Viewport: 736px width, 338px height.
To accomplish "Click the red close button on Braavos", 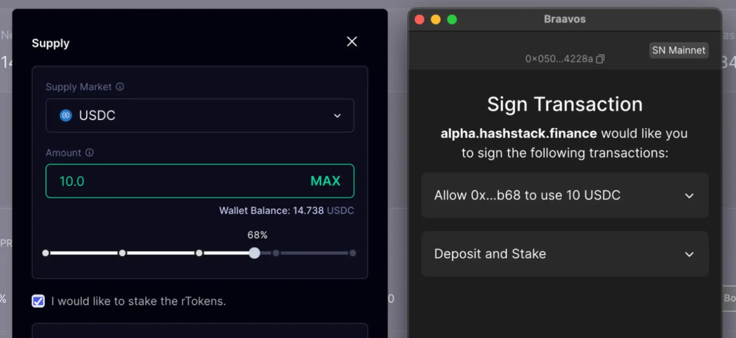I will (x=419, y=20).
